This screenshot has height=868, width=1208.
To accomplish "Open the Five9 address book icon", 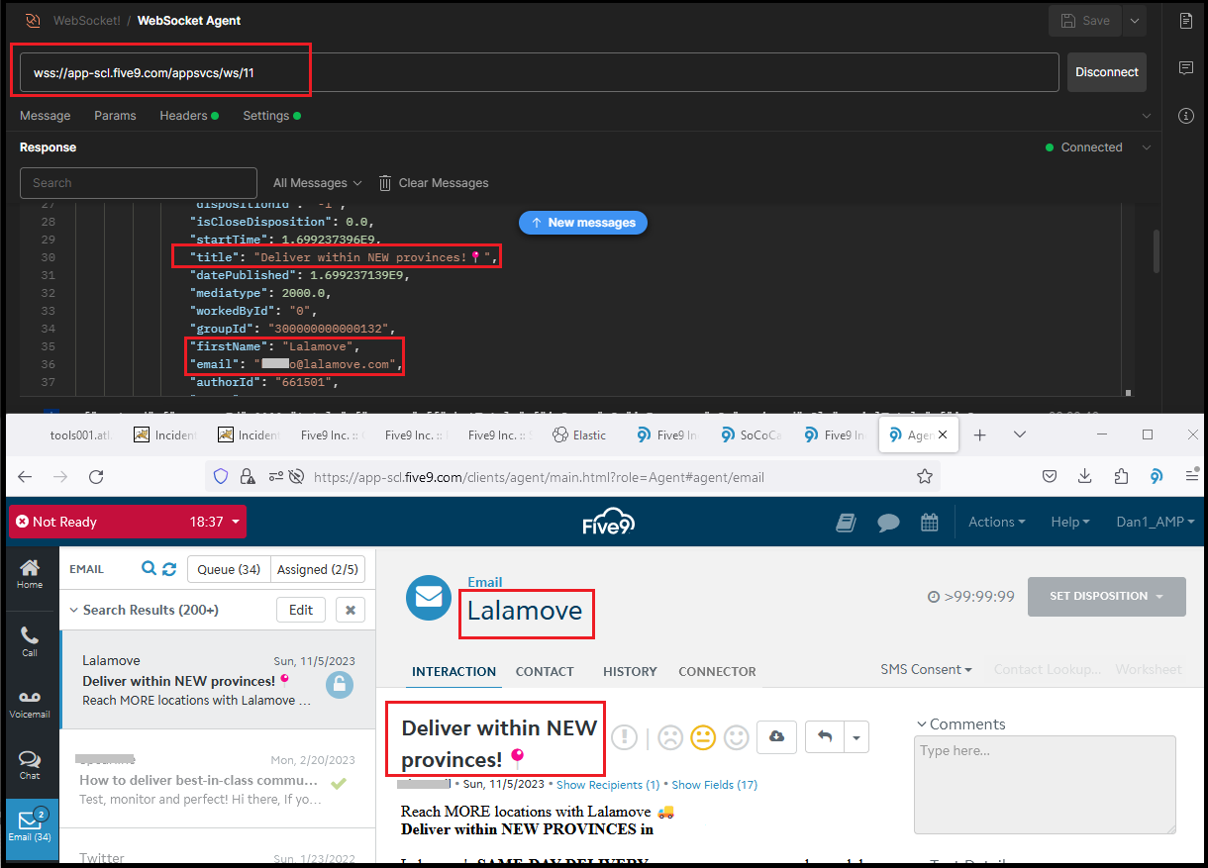I will click(846, 523).
